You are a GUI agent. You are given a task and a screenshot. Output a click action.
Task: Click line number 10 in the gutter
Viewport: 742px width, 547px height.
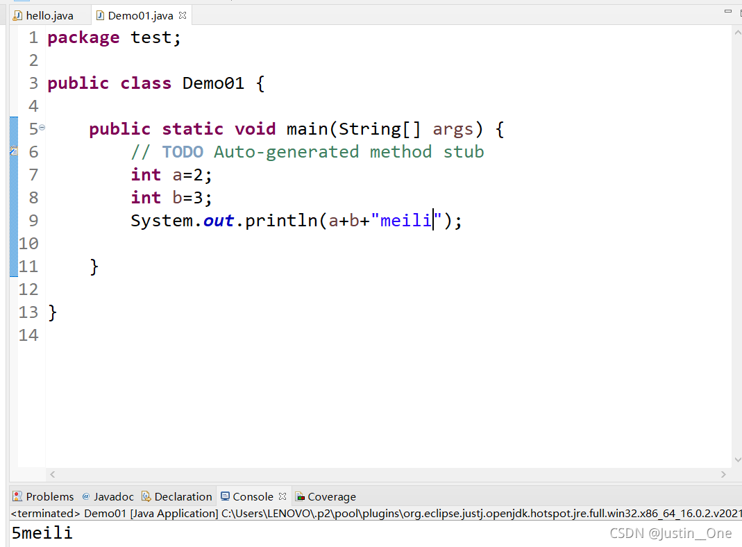click(28, 244)
